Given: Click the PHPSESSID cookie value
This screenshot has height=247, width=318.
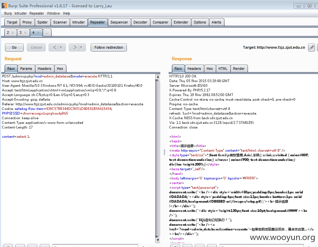Looking at the screenshot, I should coord(45,113).
